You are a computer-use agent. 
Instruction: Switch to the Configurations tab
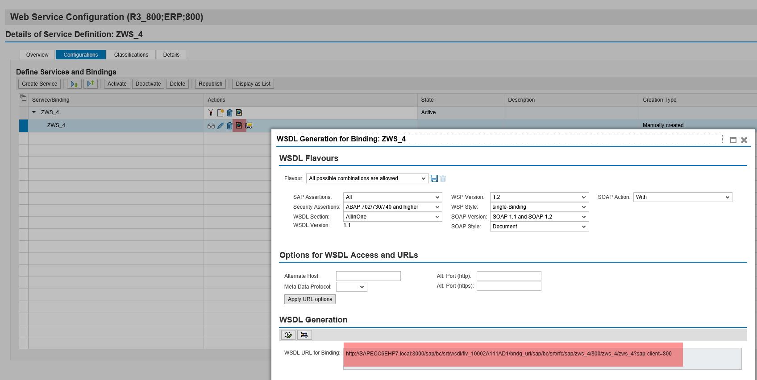81,55
